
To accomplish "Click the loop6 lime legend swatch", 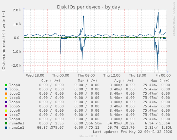I will click(6, 111).
